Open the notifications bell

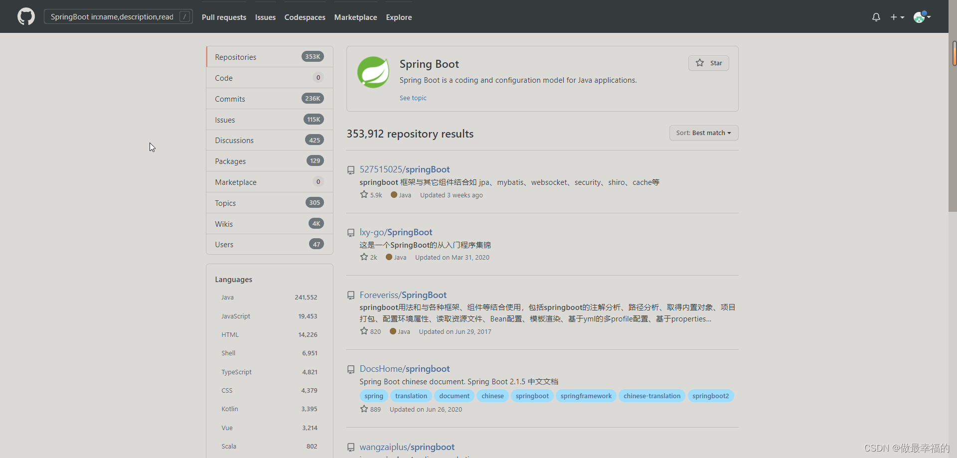point(876,17)
